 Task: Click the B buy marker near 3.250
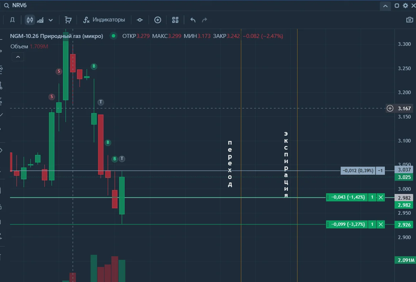pyautogui.click(x=94, y=66)
